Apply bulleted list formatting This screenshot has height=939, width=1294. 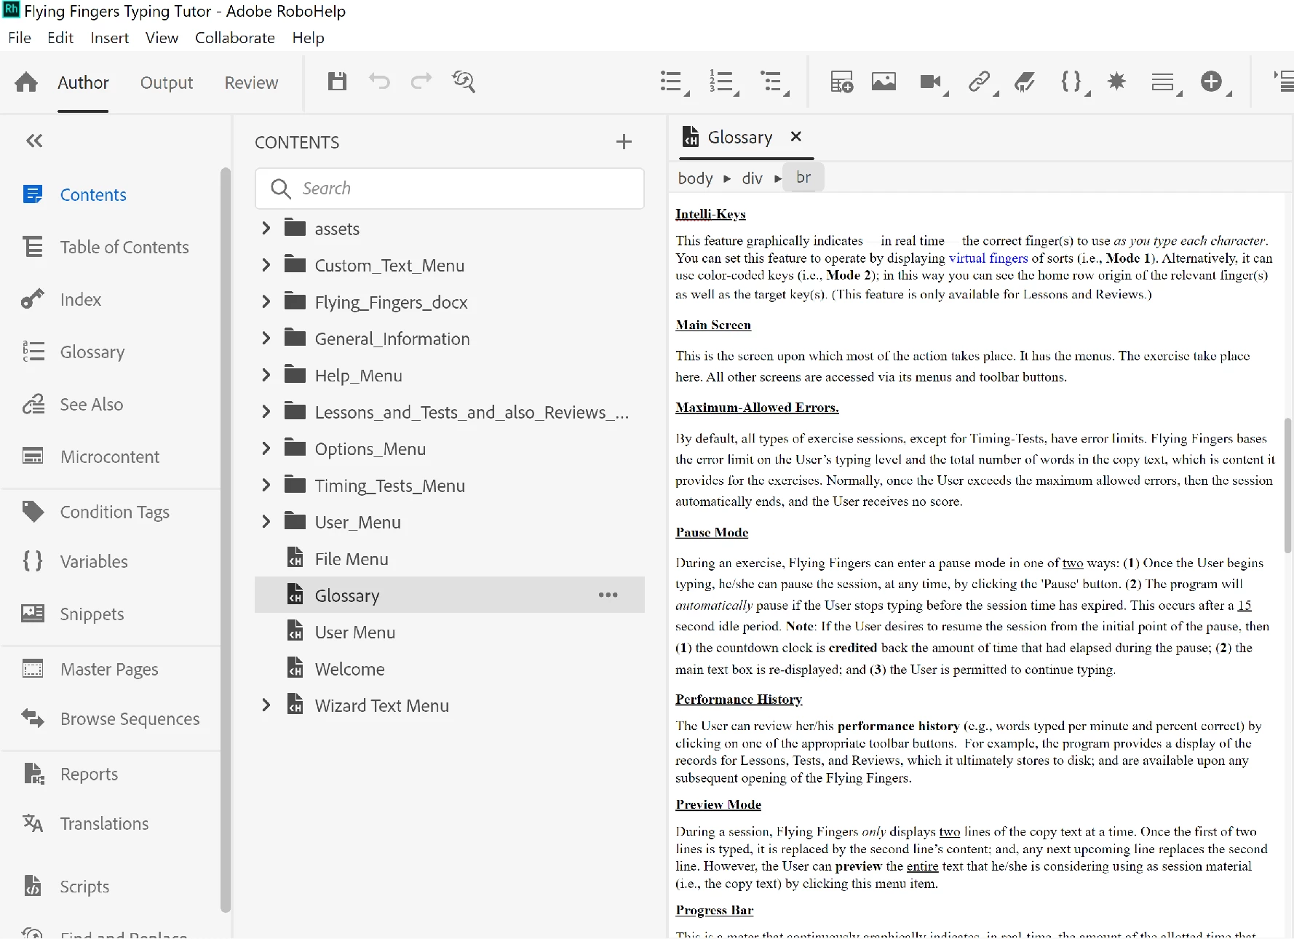[x=675, y=82]
